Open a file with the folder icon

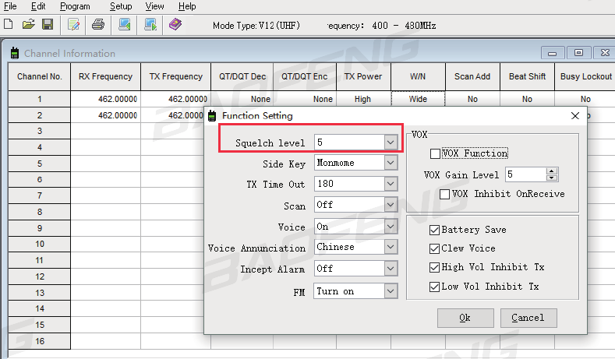click(x=28, y=25)
